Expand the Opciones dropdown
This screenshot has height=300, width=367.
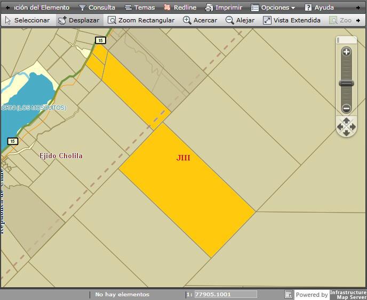(x=273, y=7)
